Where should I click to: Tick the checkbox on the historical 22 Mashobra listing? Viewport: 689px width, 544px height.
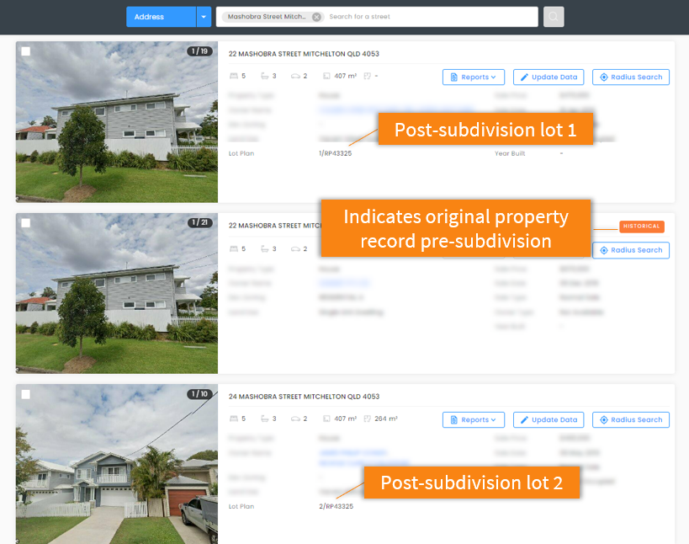coord(26,223)
